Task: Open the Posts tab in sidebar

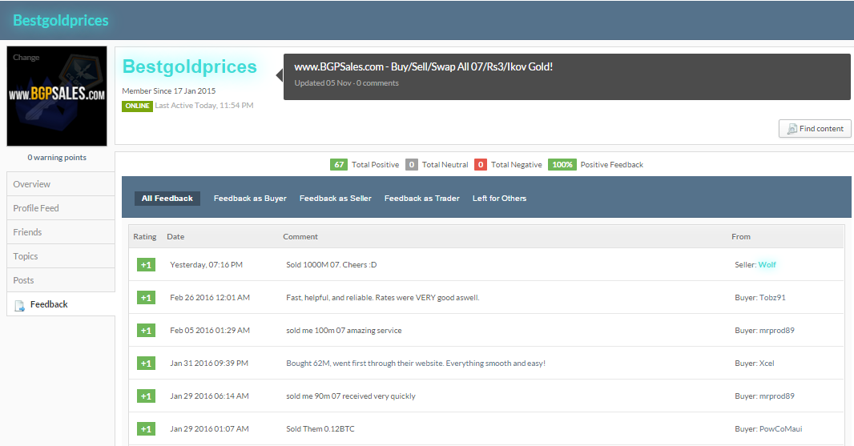Action: 60,280
